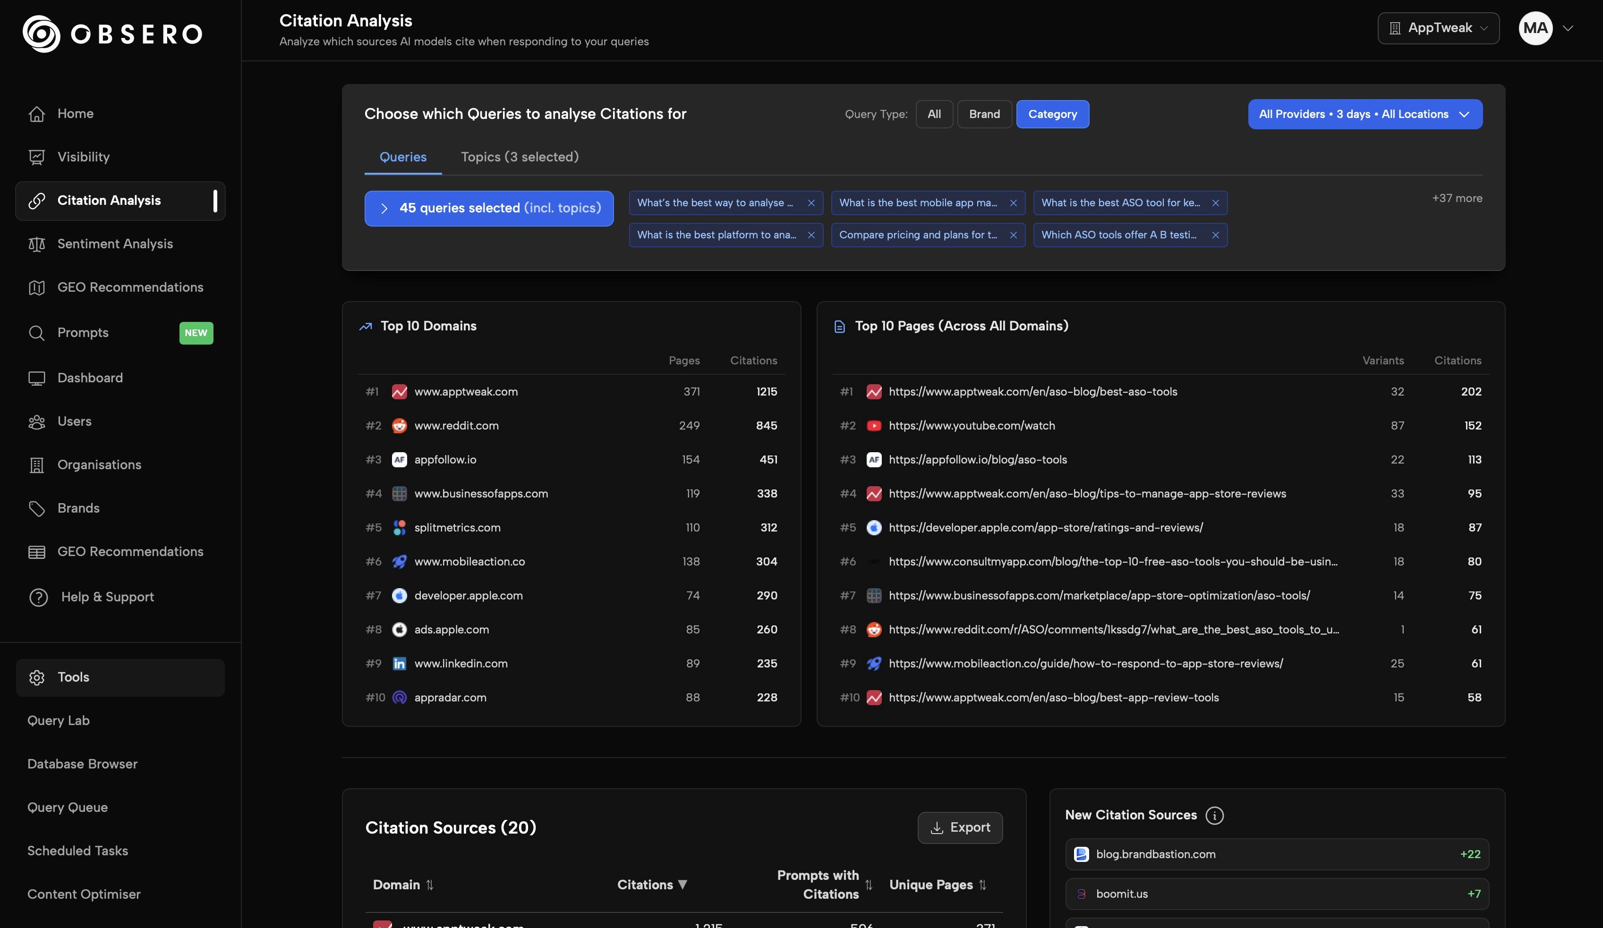The width and height of the screenshot is (1603, 928).
Task: Open the All Providers filter dropdown
Action: 1364,114
